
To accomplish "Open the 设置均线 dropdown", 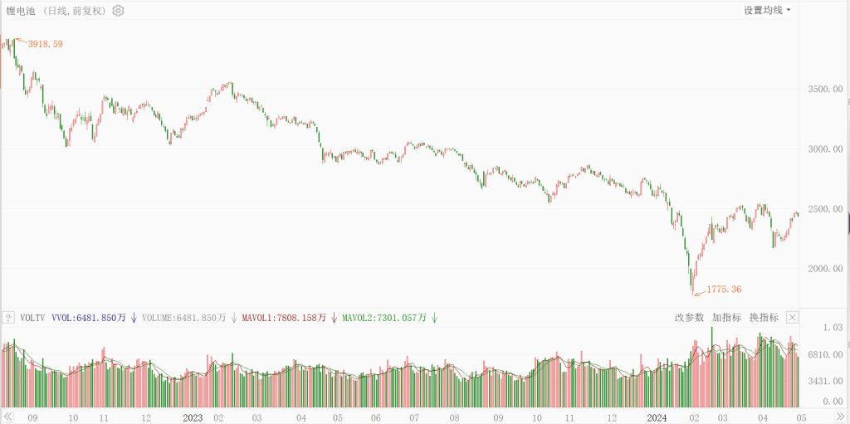I will point(767,11).
